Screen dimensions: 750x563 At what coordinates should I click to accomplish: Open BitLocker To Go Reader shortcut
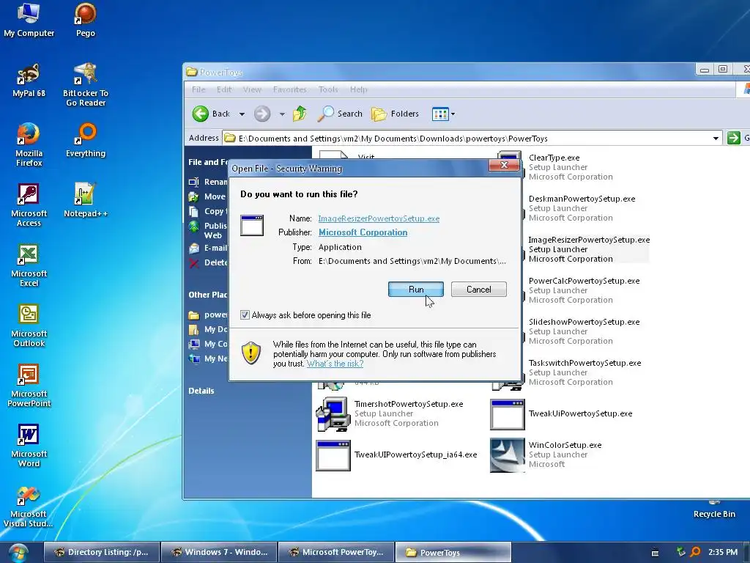[x=86, y=84]
